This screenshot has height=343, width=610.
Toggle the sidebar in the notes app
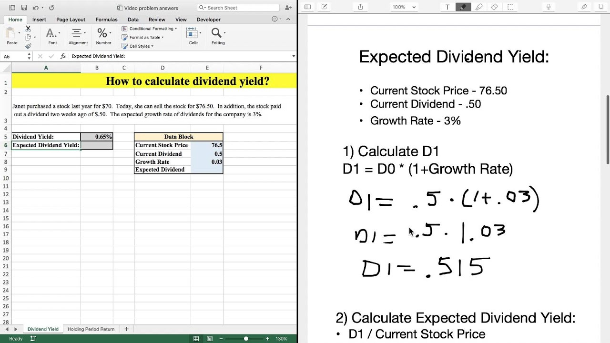[x=307, y=7]
